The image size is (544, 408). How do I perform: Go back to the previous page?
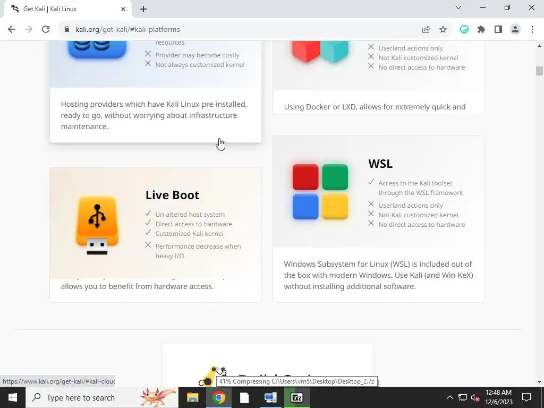pyautogui.click(x=12, y=30)
